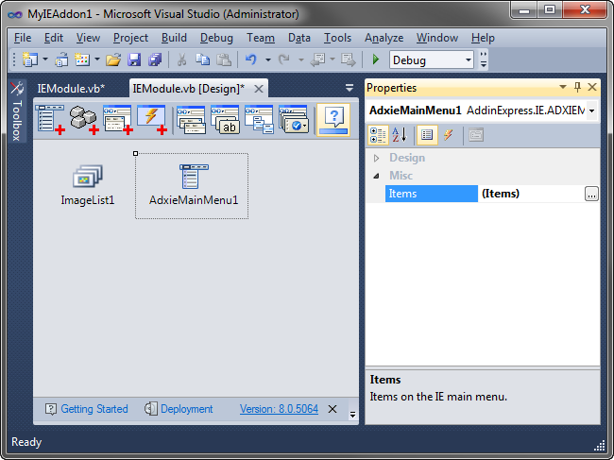Save the current file with the Save icon
The image size is (614, 460).
(x=134, y=60)
